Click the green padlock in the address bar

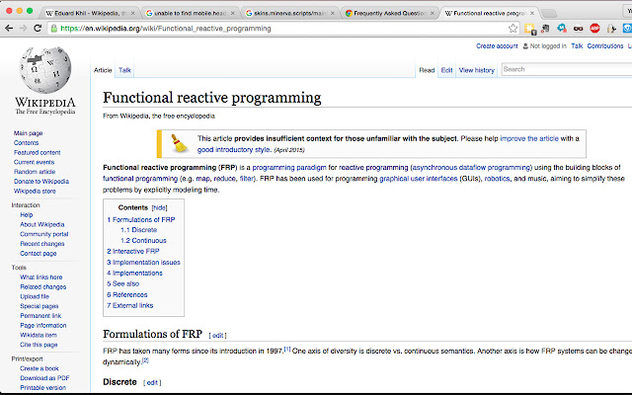point(54,29)
